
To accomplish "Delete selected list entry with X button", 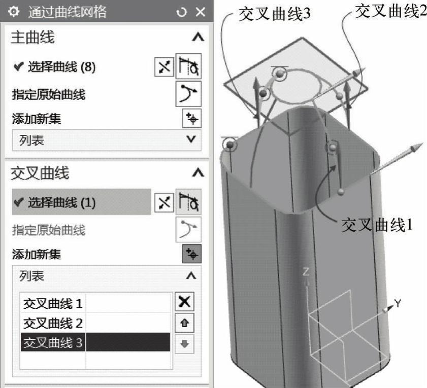I will [x=184, y=301].
